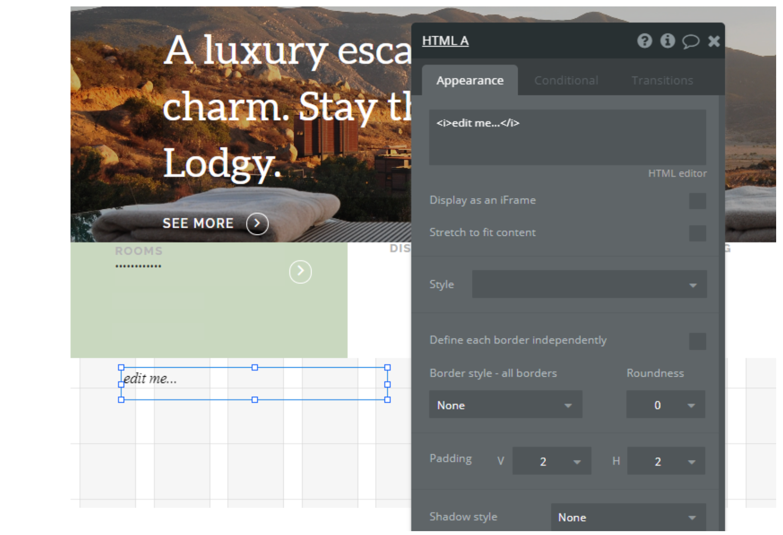
Task: Enable Display as an iFrame checkbox
Action: click(697, 201)
